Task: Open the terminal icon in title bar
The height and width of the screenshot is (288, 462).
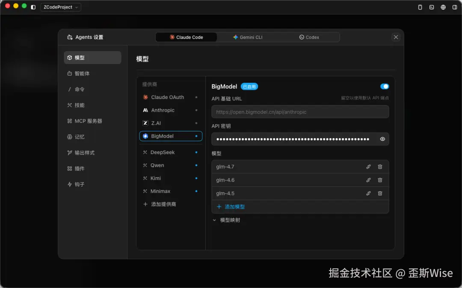Action: [x=432, y=7]
